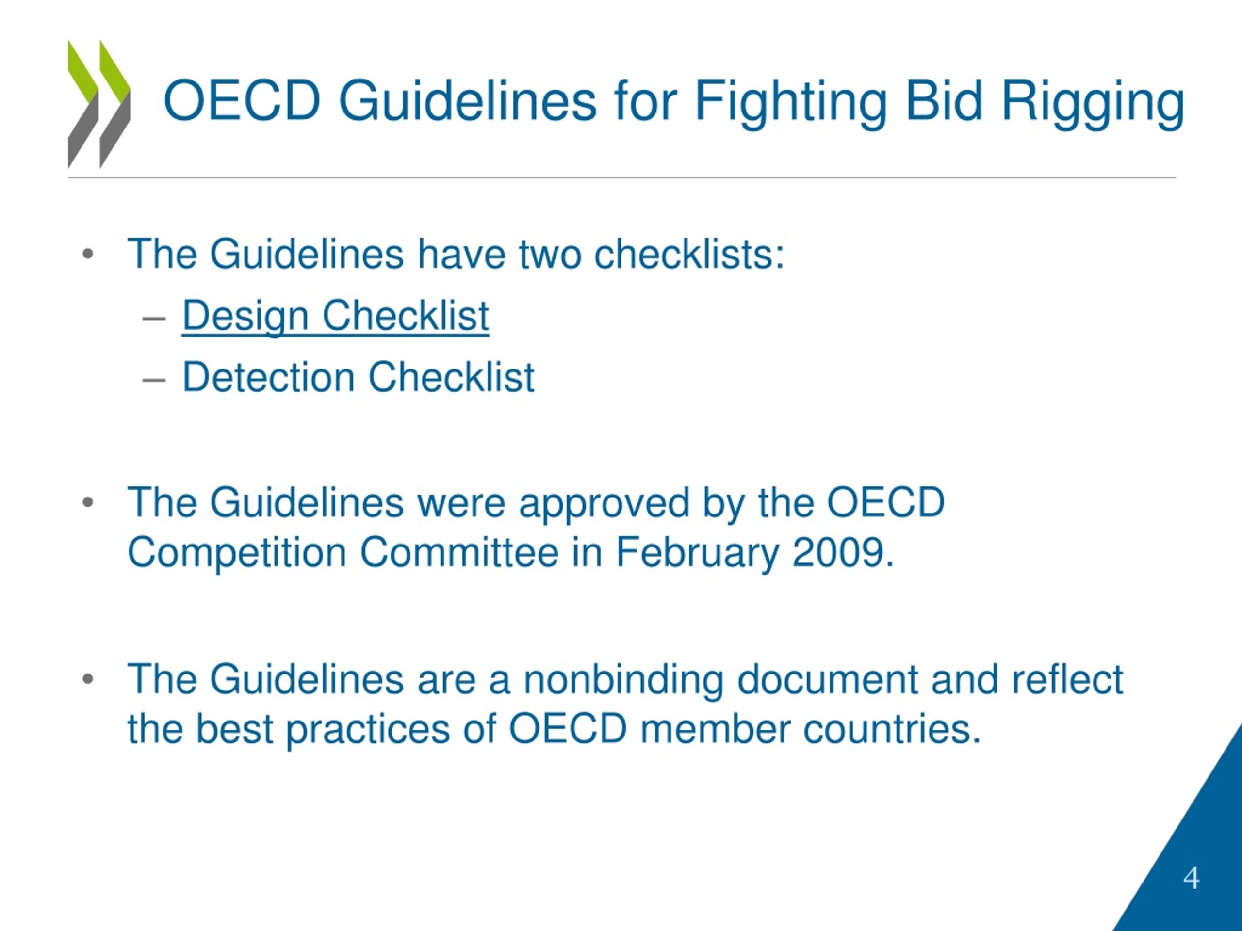Viewport: 1242px width, 931px height.
Task: Click the slide number 4
Action: click(1192, 878)
